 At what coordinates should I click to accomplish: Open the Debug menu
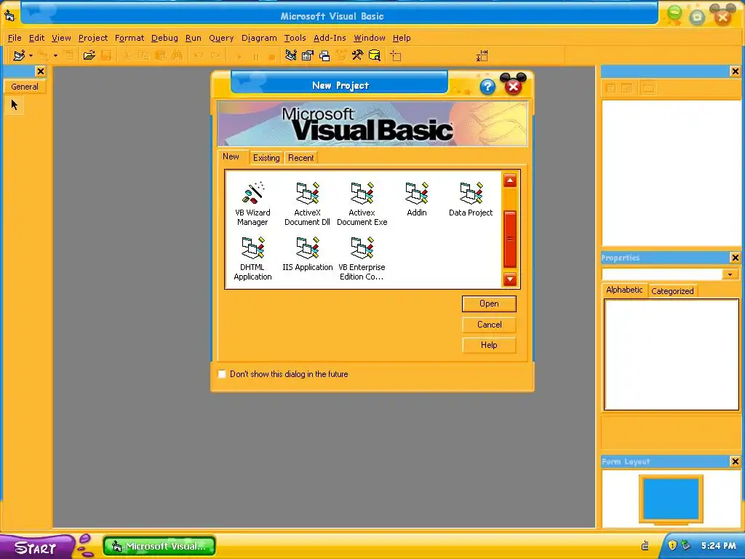pos(164,38)
